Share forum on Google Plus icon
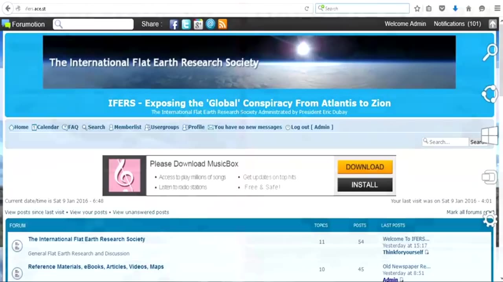 (x=198, y=24)
